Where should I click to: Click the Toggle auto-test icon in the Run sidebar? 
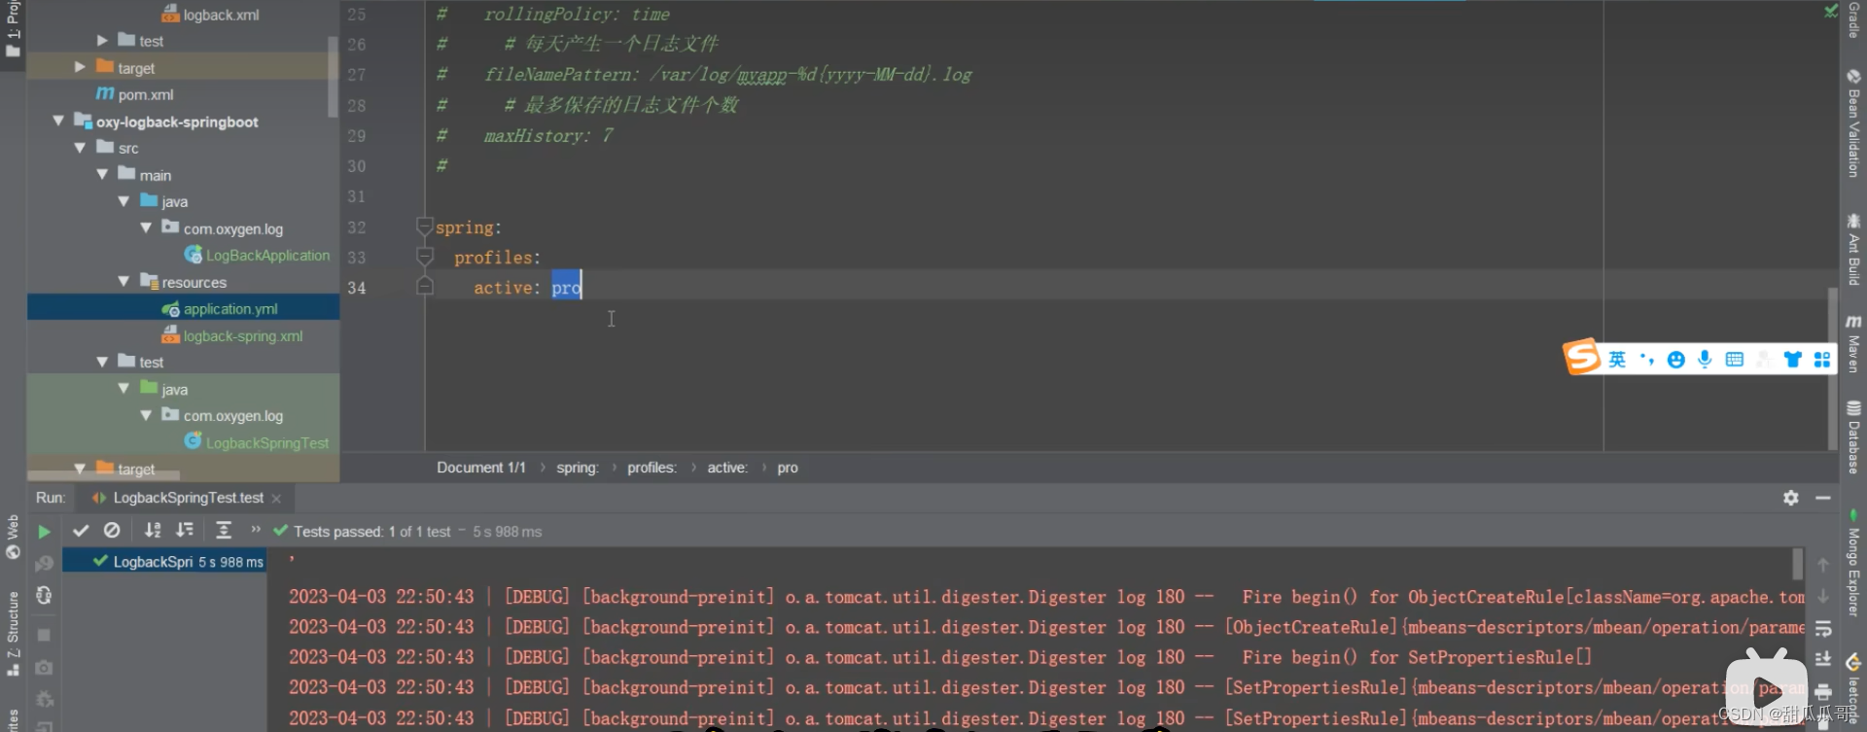(x=44, y=595)
